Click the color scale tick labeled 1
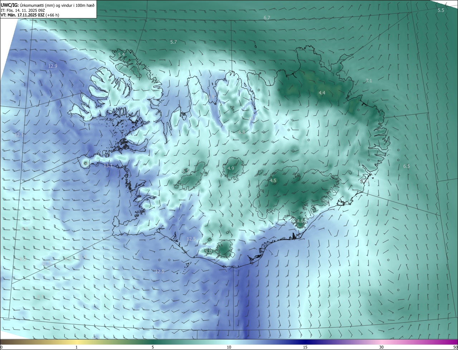 click(77, 347)
